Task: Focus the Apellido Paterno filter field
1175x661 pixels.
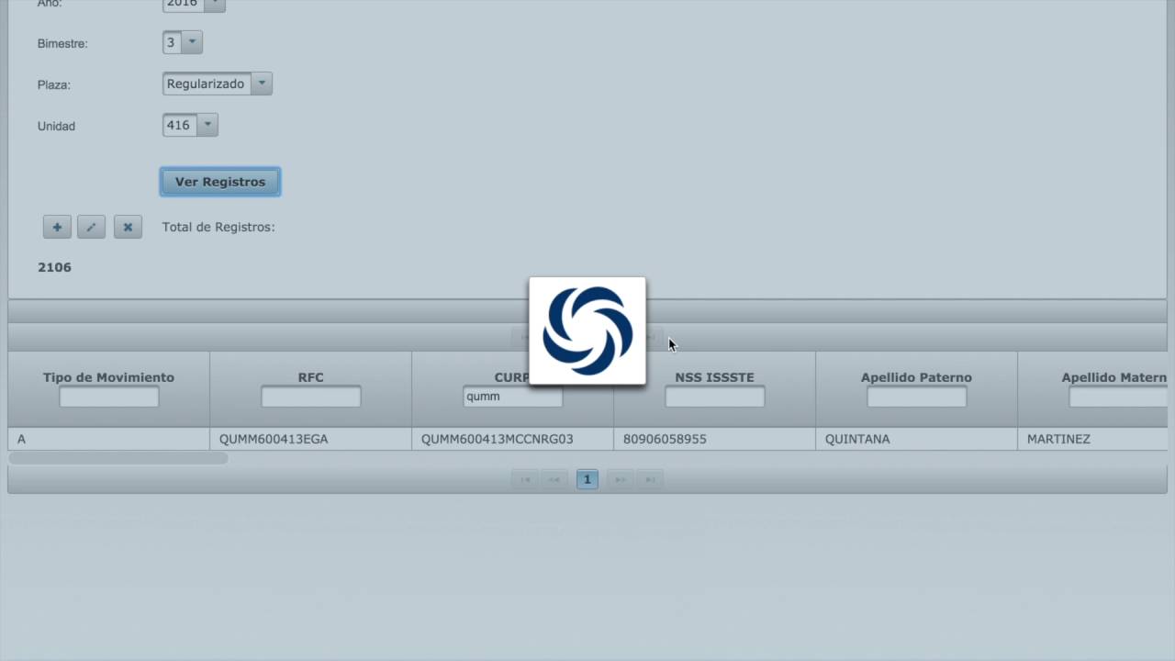Action: pyautogui.click(x=917, y=397)
